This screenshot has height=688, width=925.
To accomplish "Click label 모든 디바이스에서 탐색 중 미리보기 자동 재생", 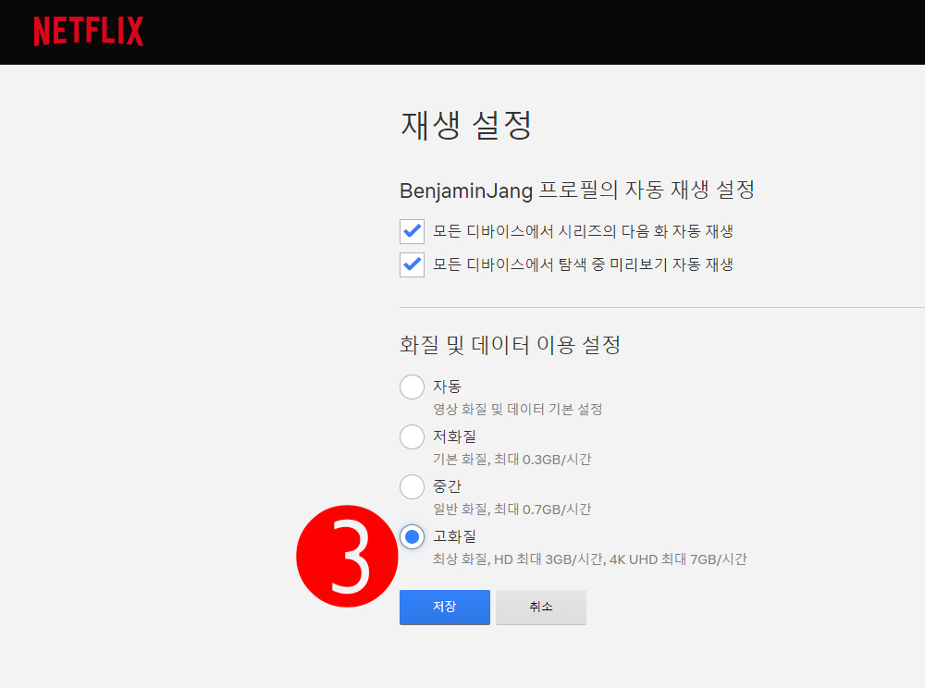I will pos(583,264).
